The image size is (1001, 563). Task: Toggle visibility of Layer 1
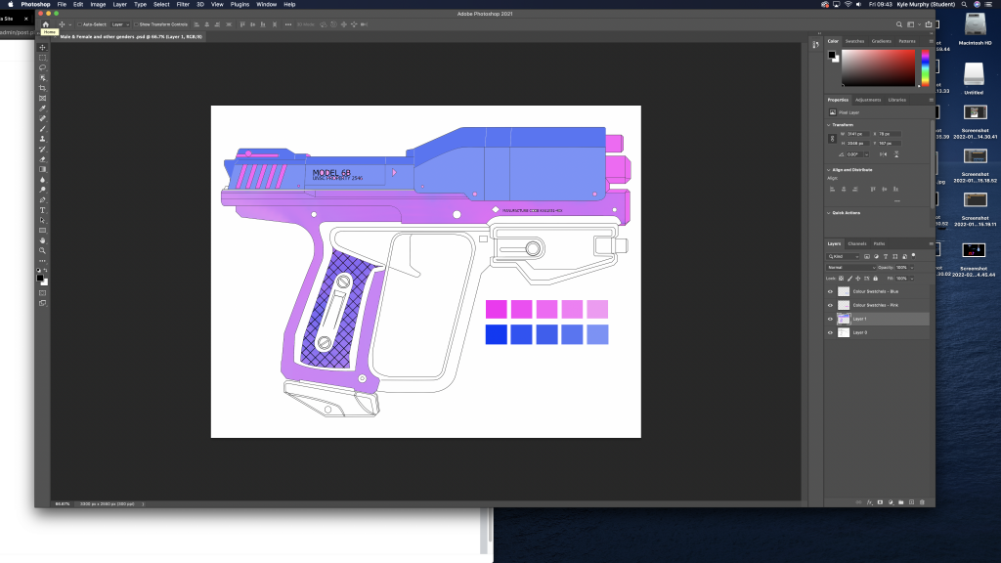coord(831,320)
